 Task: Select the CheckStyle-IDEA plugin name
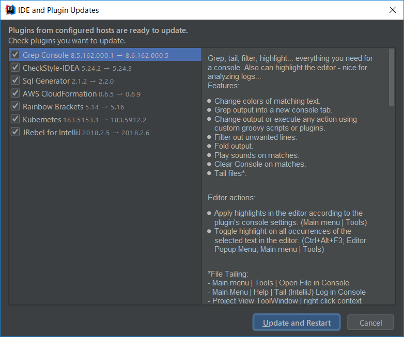tap(51, 68)
